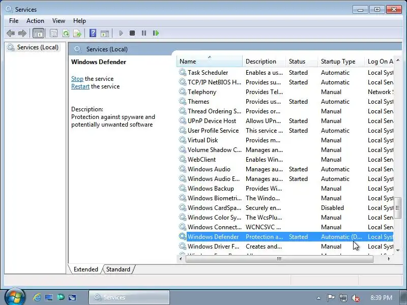
Task: Open the View menu
Action: point(59,21)
